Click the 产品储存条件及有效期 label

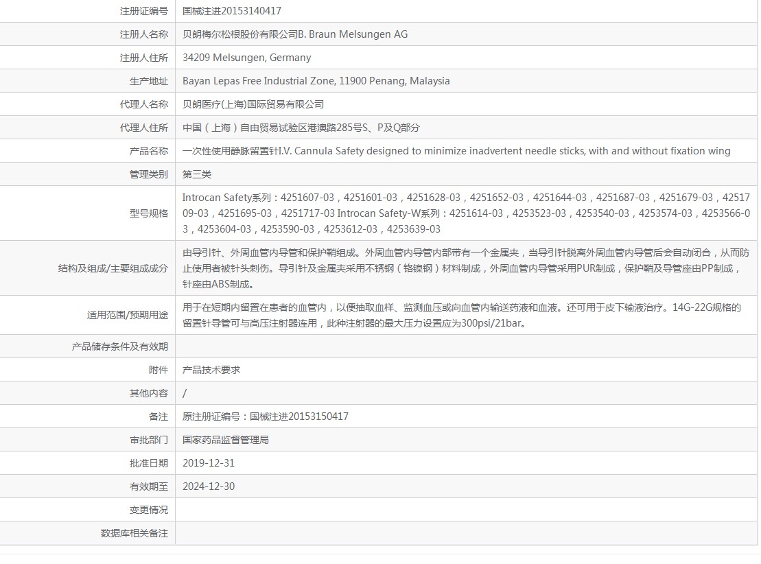(119, 346)
